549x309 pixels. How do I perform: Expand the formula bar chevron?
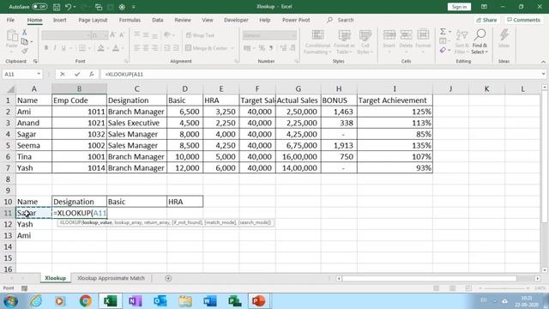tap(543, 75)
